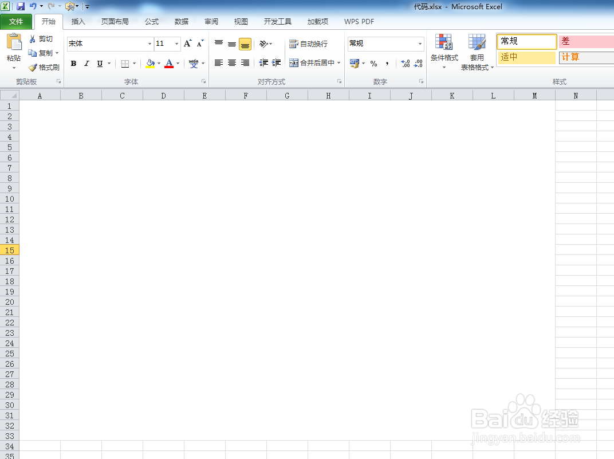Image resolution: width=614 pixels, height=459 pixels.
Task: Click the Cut (剪切) scissors icon
Action: coord(33,39)
